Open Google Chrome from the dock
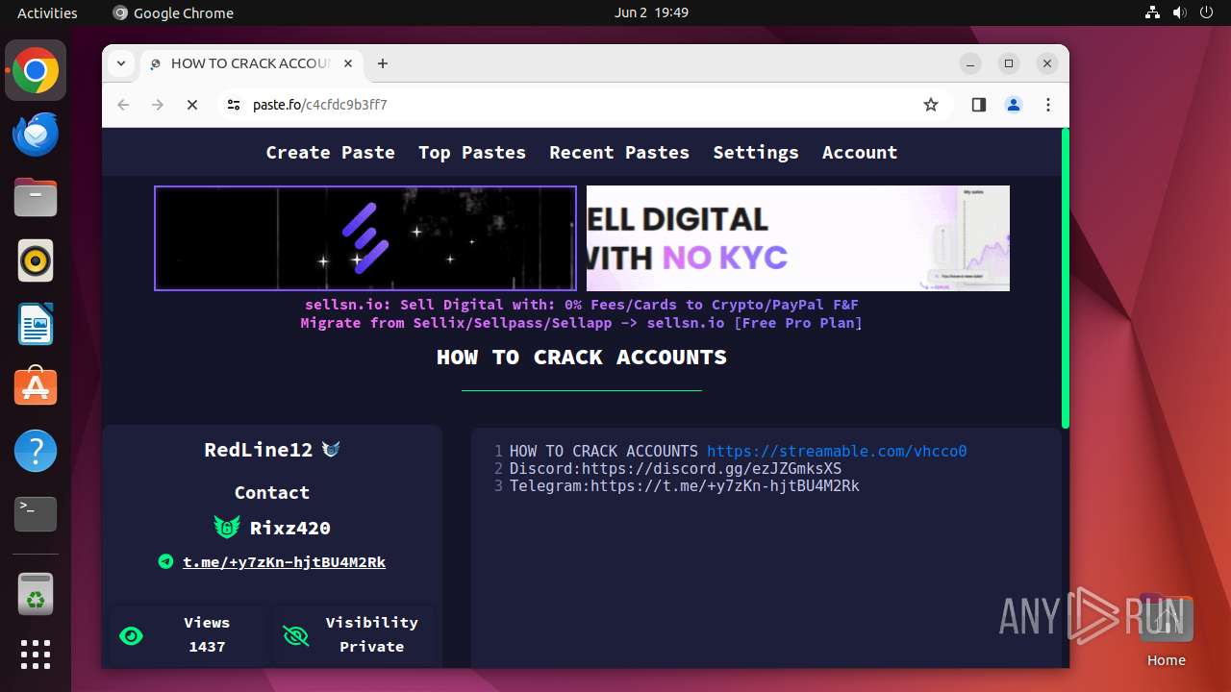This screenshot has height=692, width=1231. (x=36, y=71)
